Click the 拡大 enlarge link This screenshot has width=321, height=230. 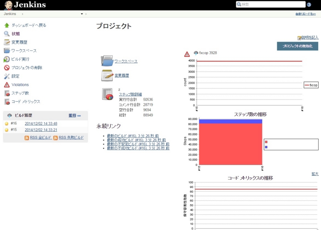(315, 174)
